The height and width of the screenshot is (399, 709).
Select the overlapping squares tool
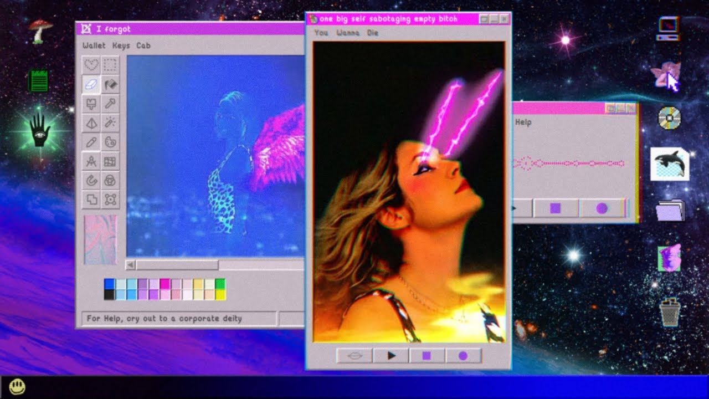91,199
